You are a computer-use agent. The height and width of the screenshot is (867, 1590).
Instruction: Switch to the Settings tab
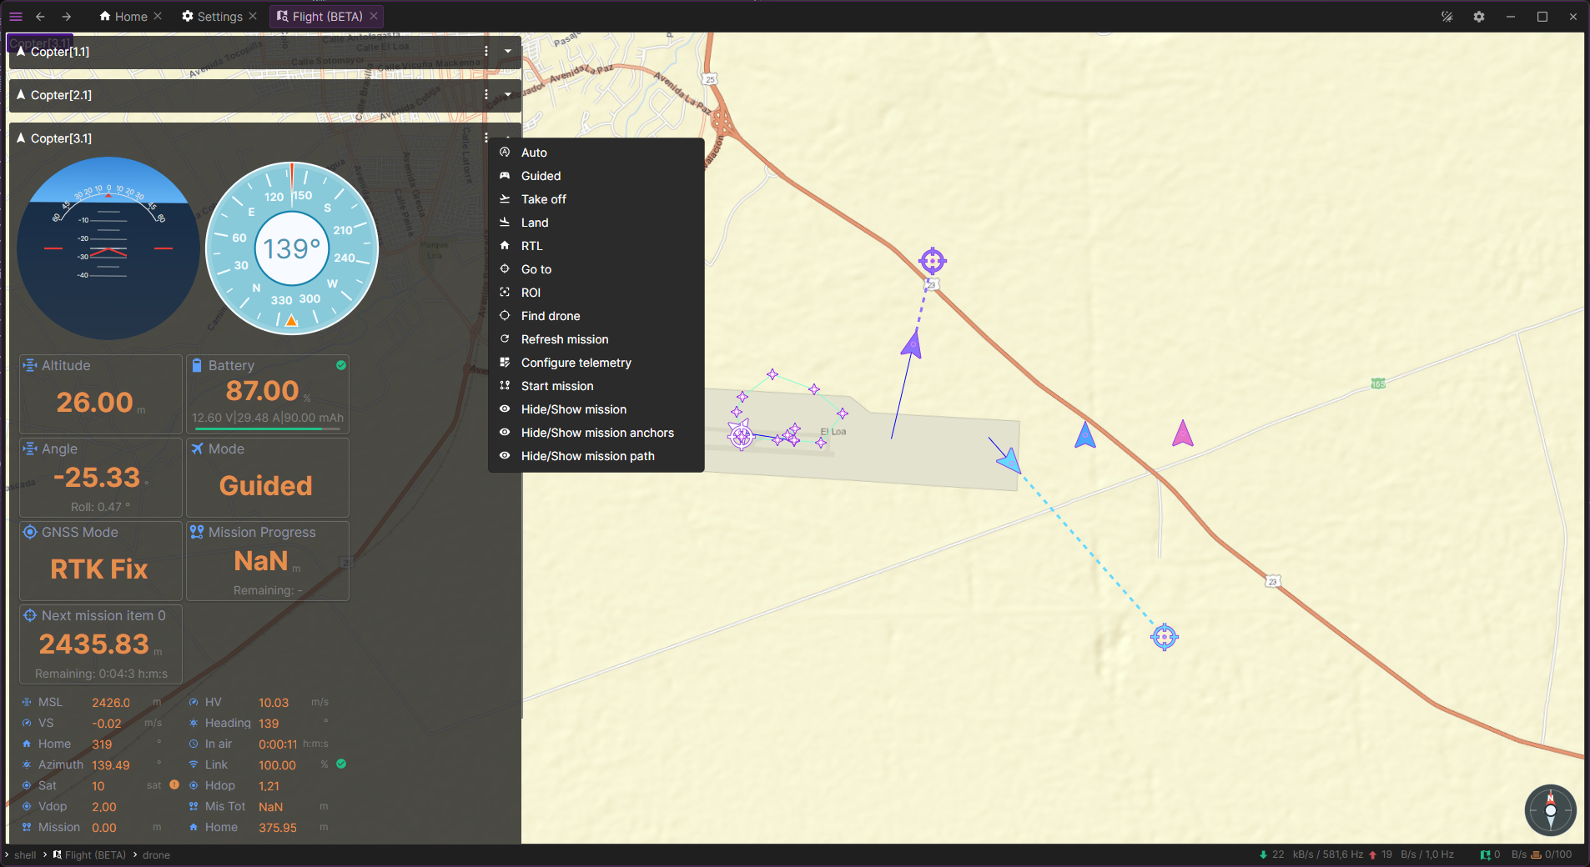point(219,17)
